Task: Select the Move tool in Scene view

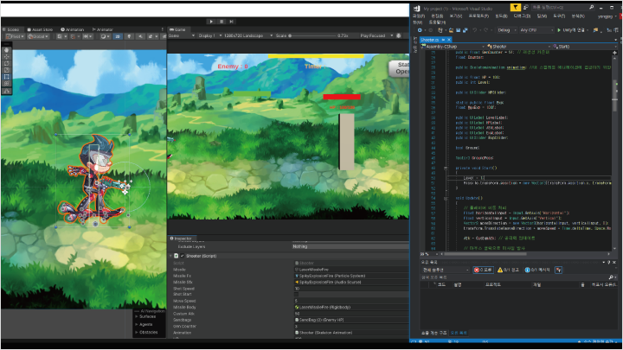Action: (6, 57)
